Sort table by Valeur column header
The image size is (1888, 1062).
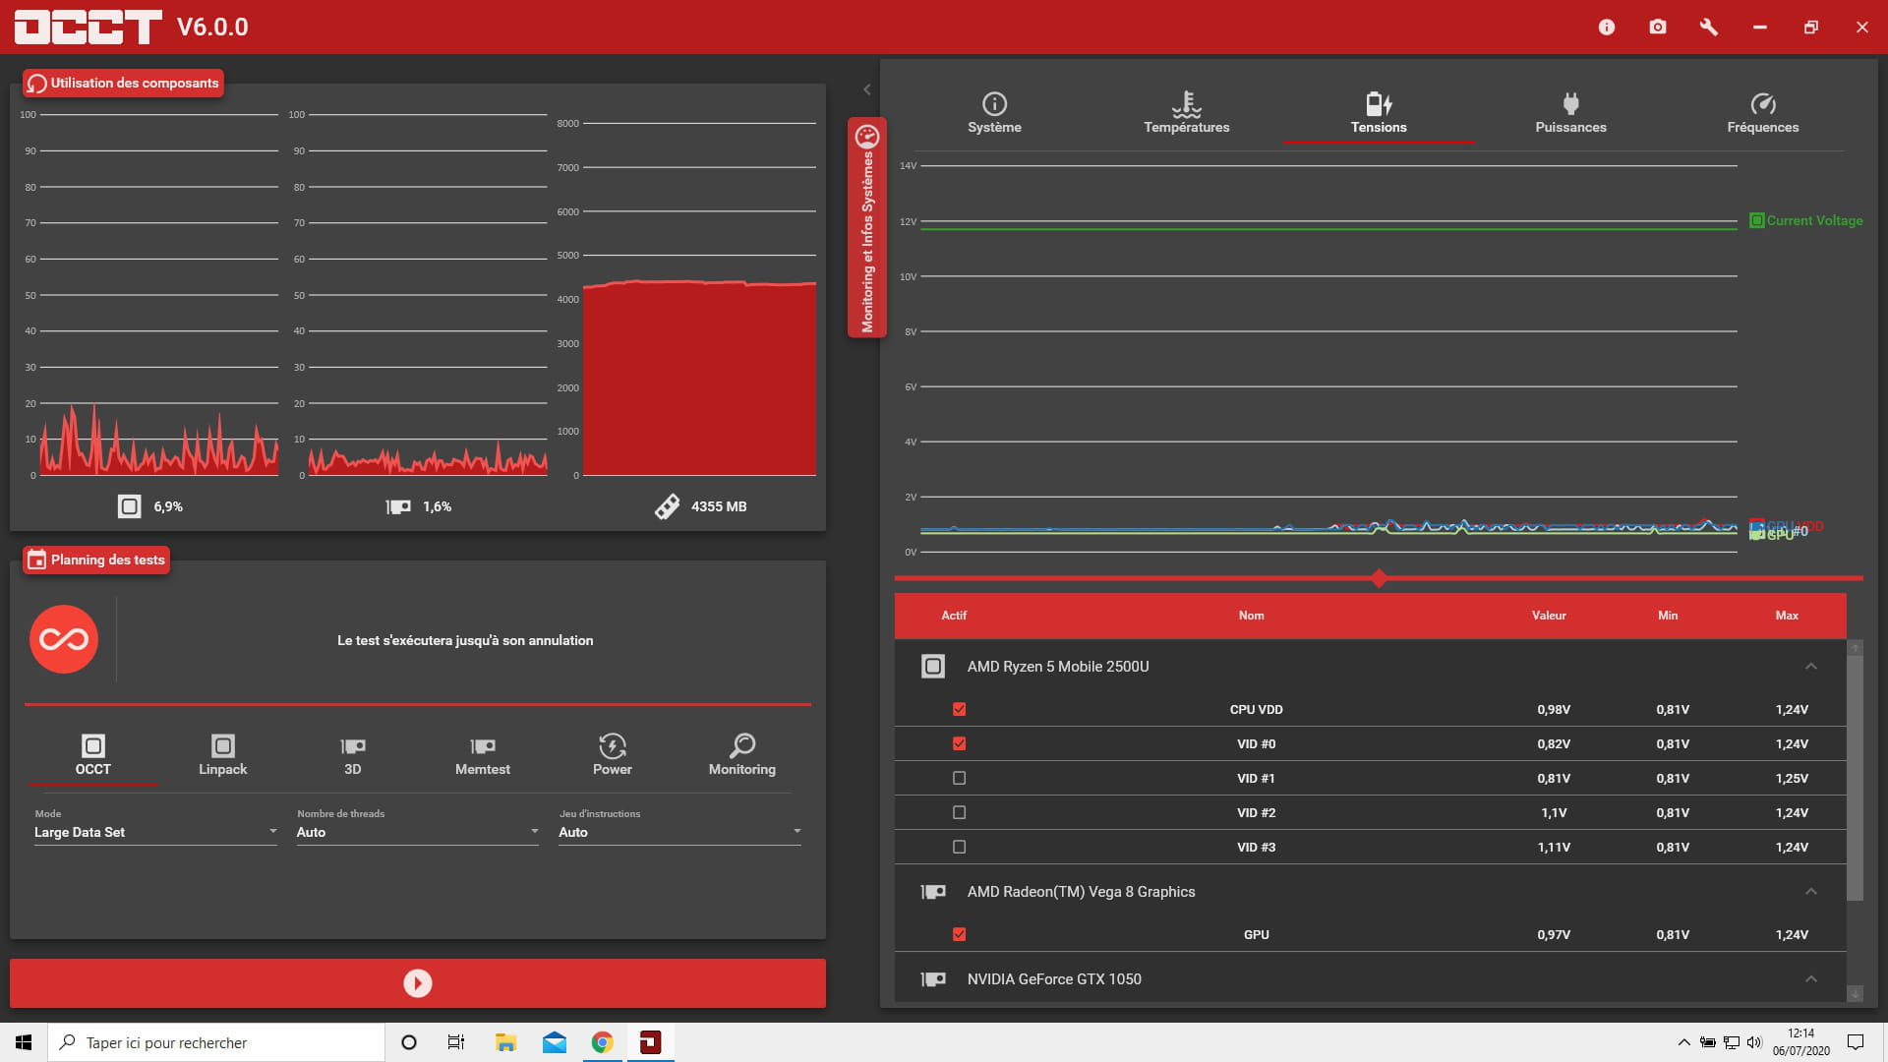tap(1549, 616)
